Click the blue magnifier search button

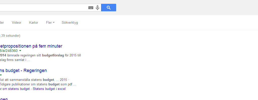pyautogui.click(x=109, y=8)
